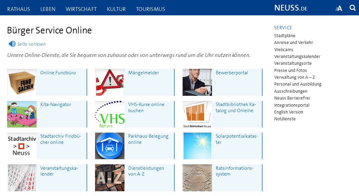Click the Fundsachen cardboard box image

click(22, 82)
